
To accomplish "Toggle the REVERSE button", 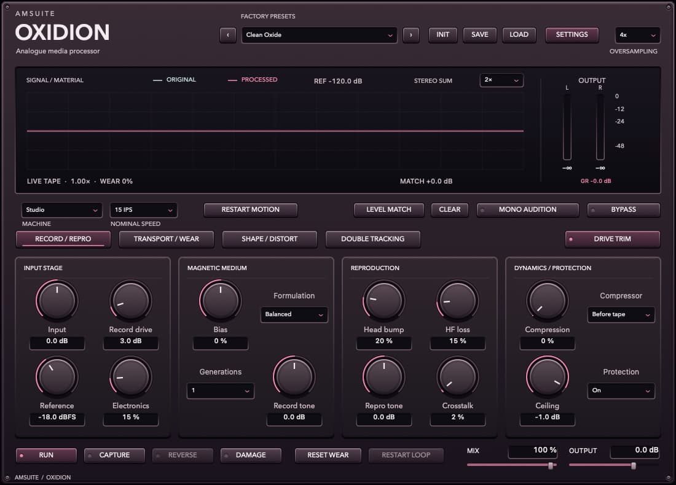I will tap(183, 456).
